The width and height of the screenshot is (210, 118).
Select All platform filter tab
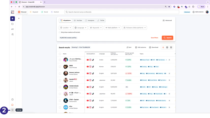tap(66, 21)
